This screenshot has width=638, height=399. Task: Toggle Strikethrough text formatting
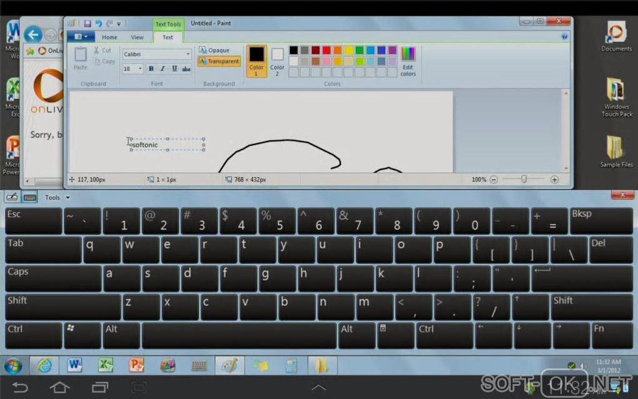pos(186,69)
